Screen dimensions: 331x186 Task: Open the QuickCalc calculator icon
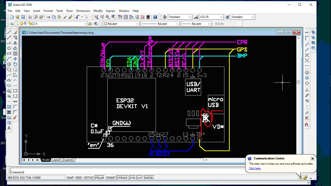coord(148,17)
